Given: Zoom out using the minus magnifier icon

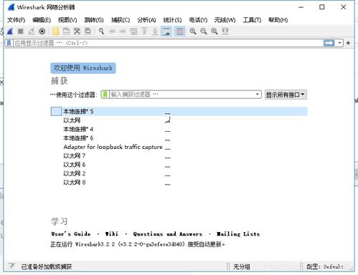Looking at the screenshot, I should coord(204,32).
